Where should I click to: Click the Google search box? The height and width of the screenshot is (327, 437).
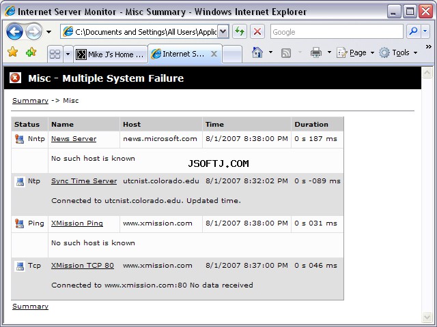coord(337,32)
